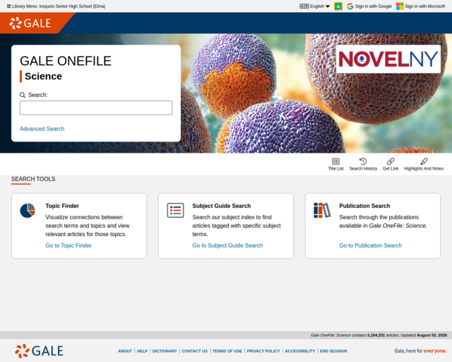Screen dimensions: 452x362
Task: Click the Topic Finder card title
Action: click(x=62, y=206)
